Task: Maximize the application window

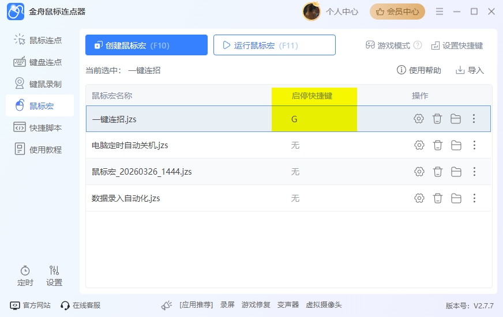Action: [474, 12]
